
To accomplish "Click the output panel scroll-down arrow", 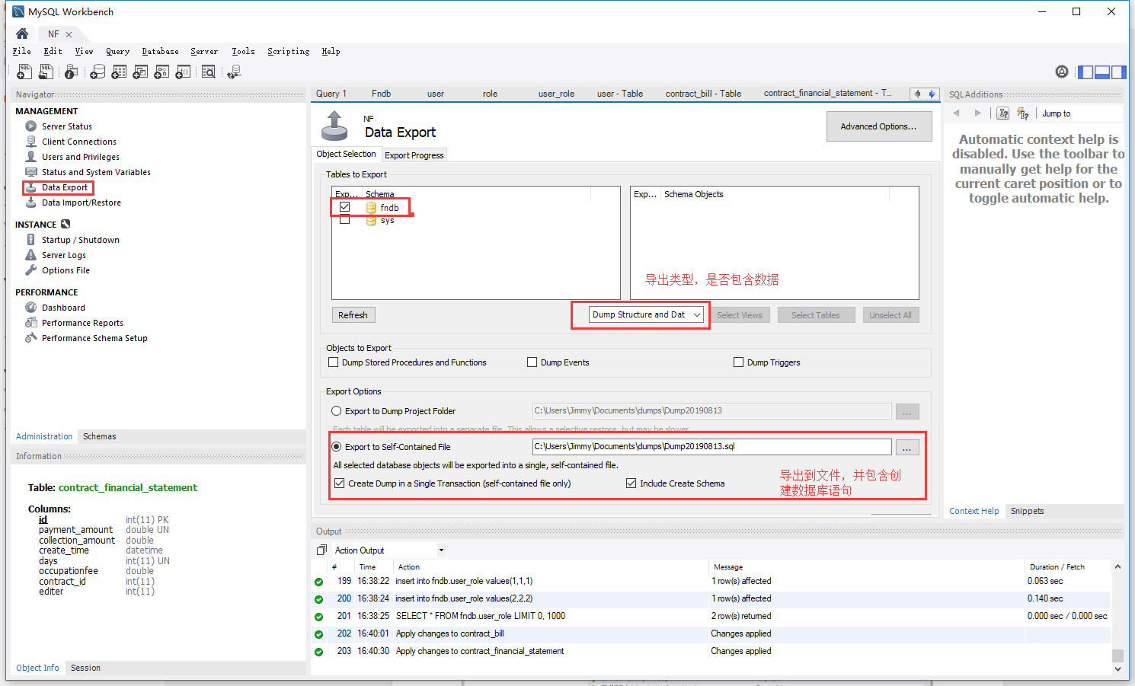I will pyautogui.click(x=1117, y=669).
